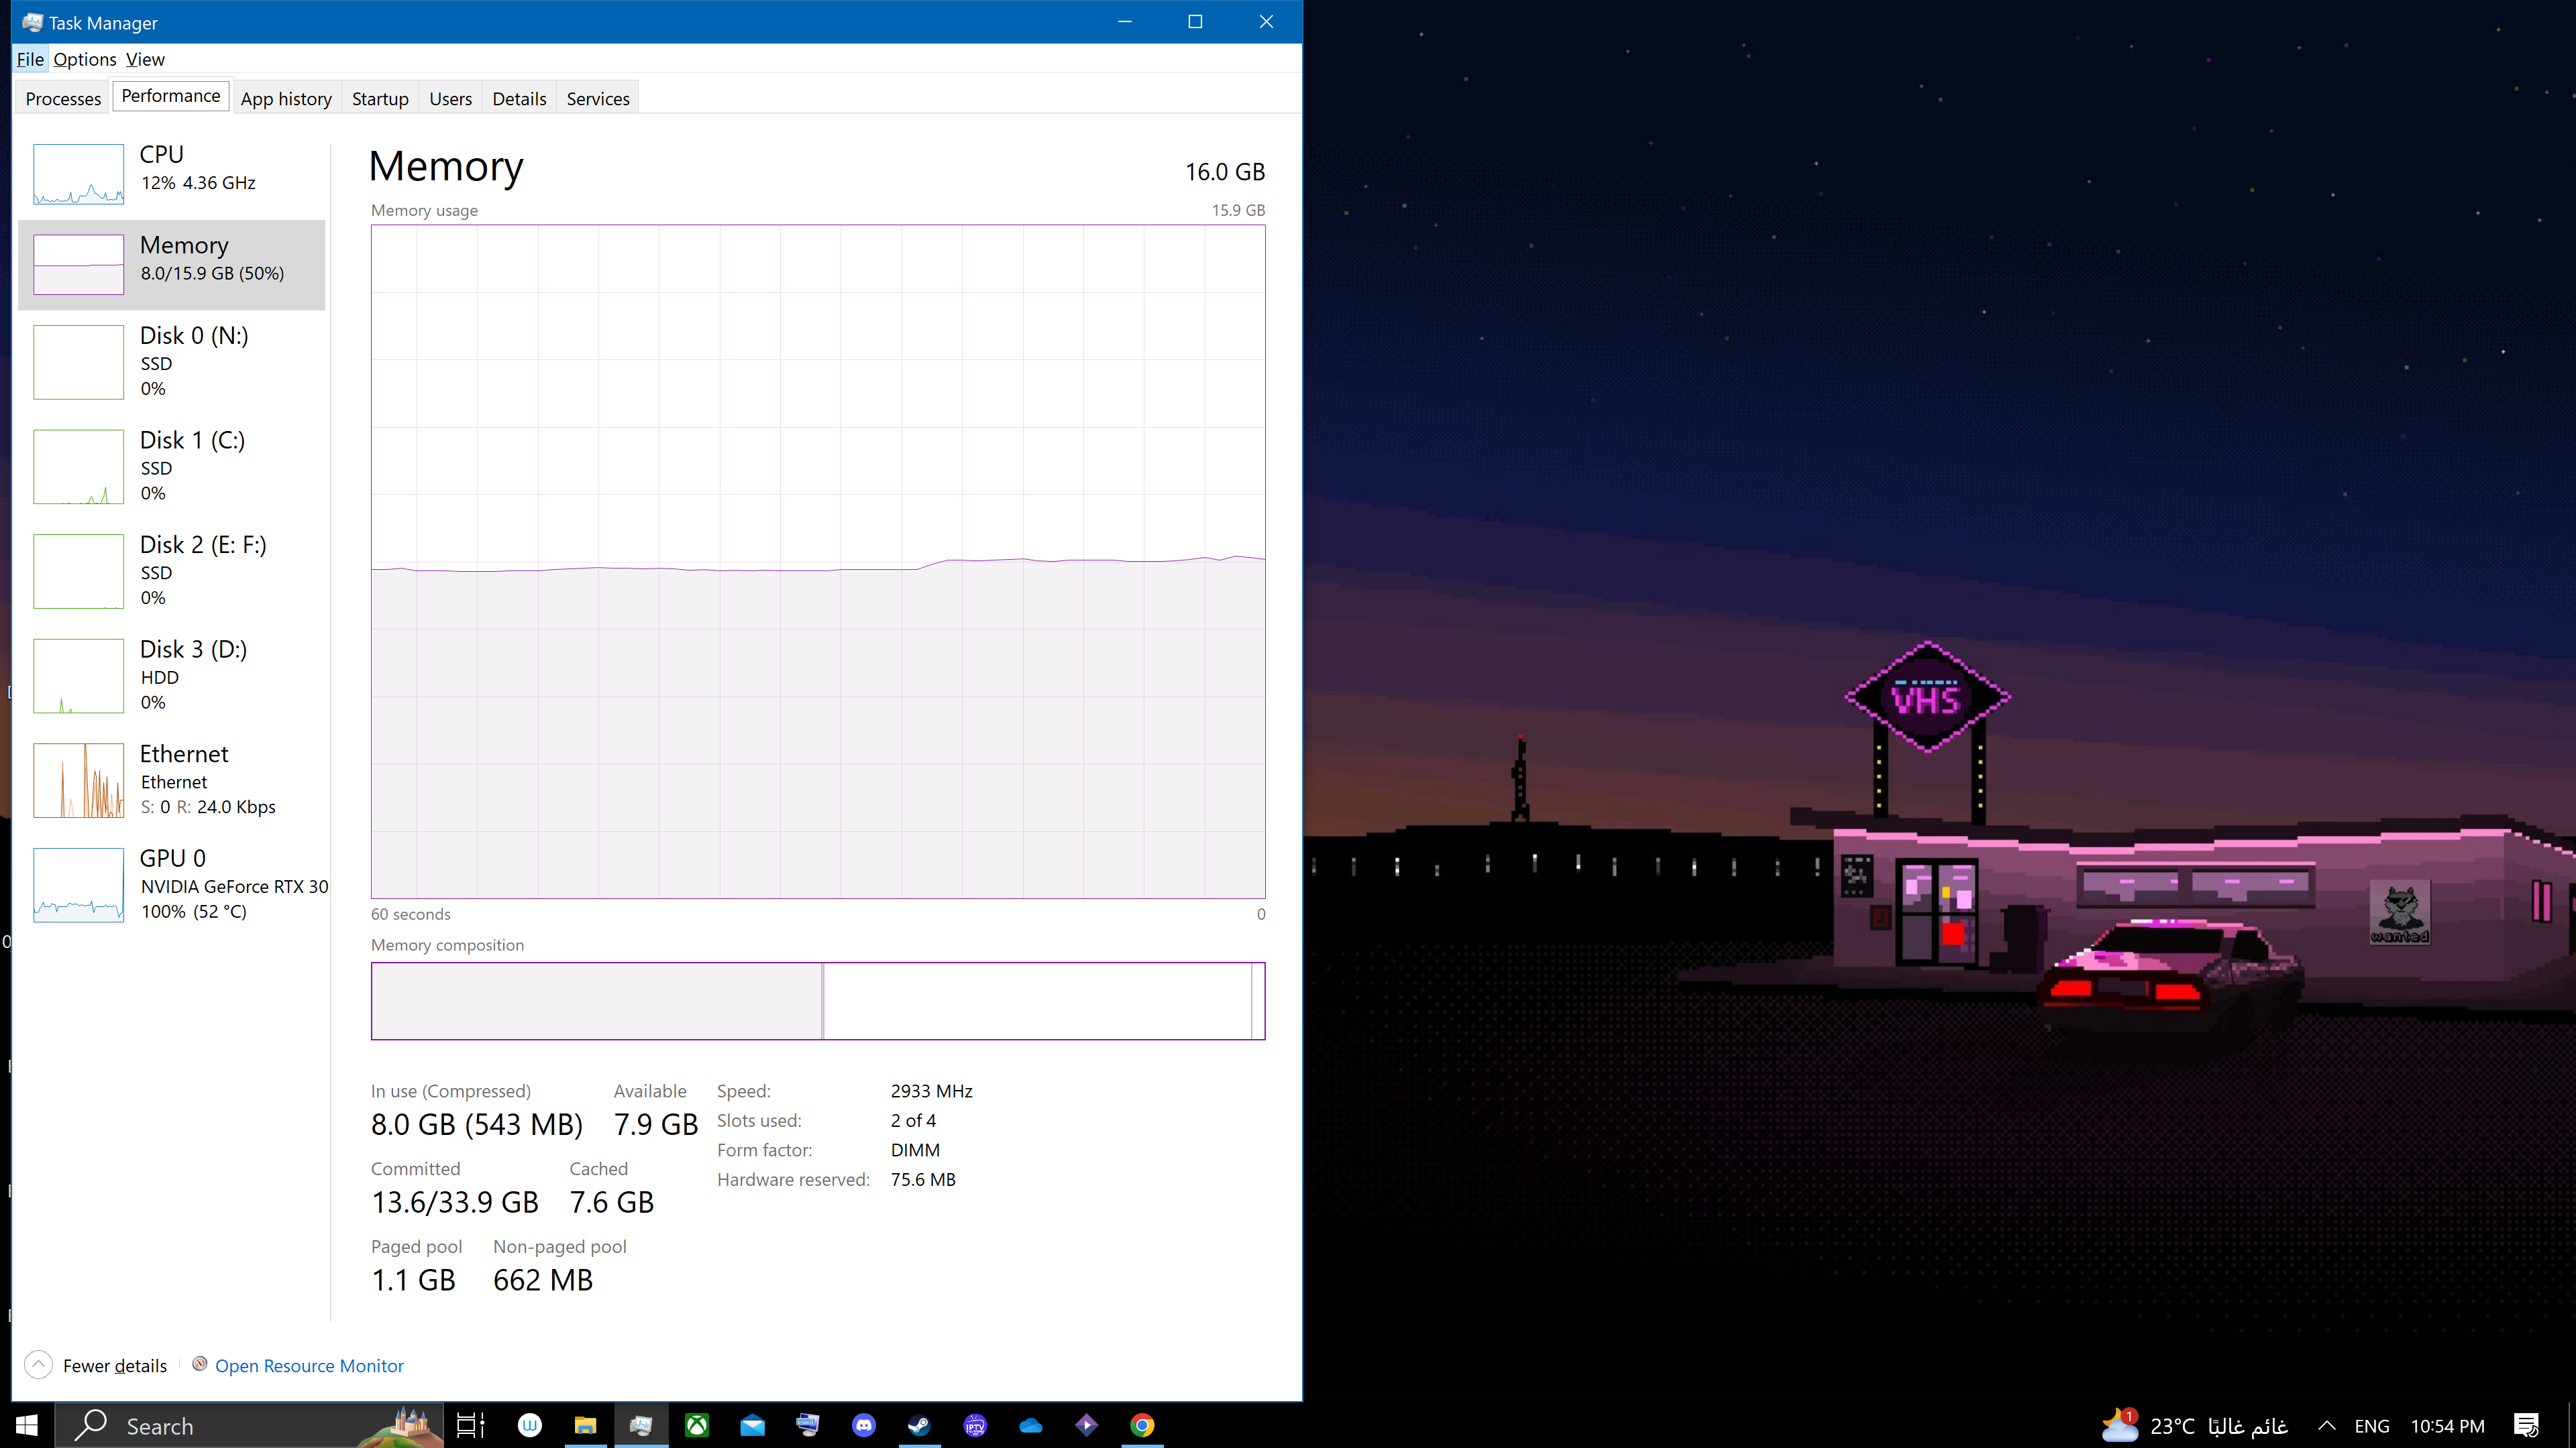Image resolution: width=2576 pixels, height=1448 pixels.
Task: Click the taskbar Search box
Action: 250,1426
